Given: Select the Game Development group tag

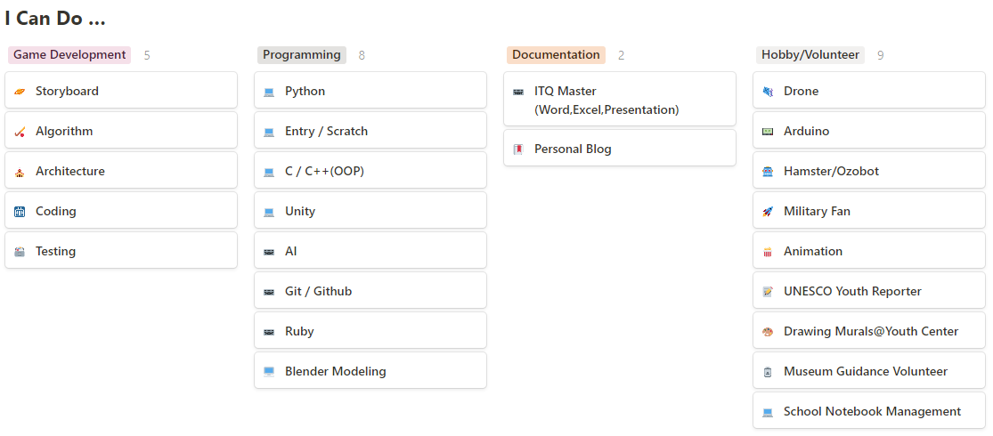Looking at the screenshot, I should click(69, 55).
